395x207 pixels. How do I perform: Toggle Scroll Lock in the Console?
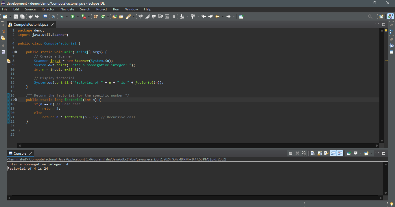coord(320,153)
